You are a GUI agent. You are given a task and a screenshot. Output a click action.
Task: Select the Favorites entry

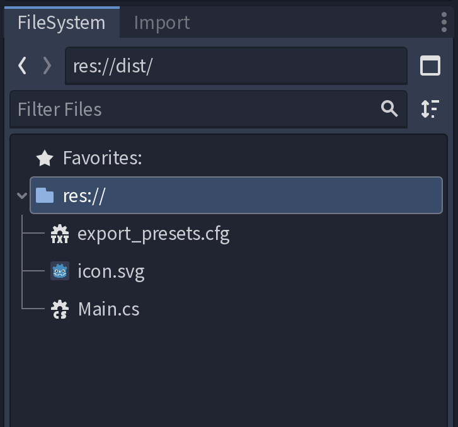(x=102, y=158)
